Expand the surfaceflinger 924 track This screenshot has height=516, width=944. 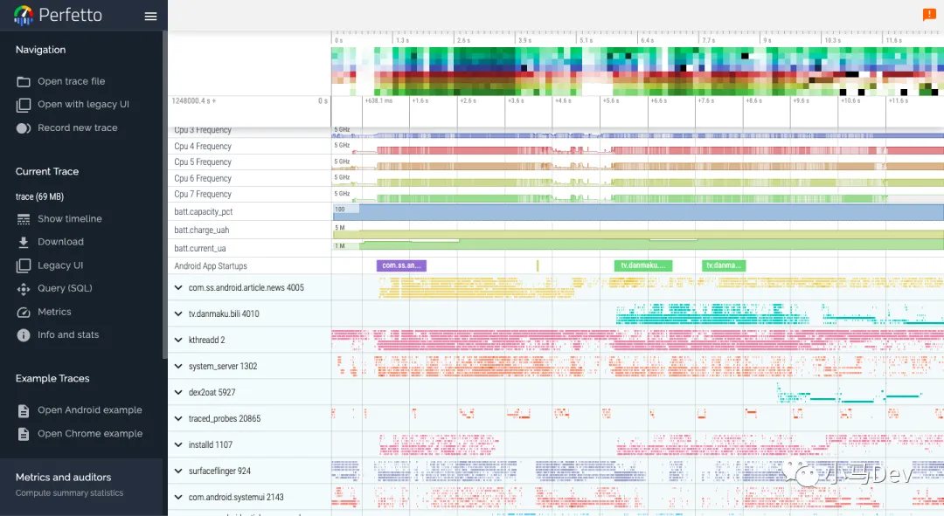pyautogui.click(x=179, y=471)
